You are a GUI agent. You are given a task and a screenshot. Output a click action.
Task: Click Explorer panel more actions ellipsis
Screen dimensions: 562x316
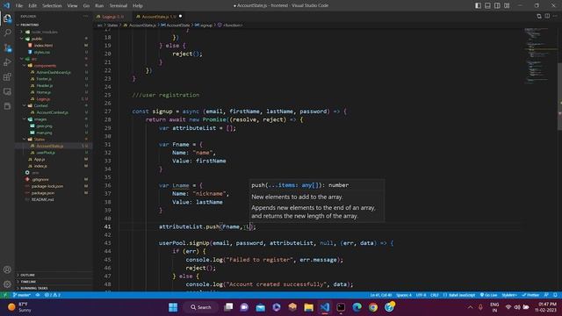pos(85,16)
